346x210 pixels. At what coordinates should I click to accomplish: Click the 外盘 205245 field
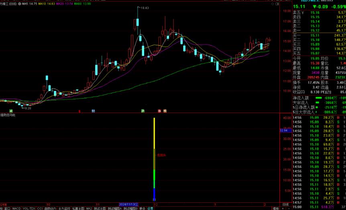(306, 77)
